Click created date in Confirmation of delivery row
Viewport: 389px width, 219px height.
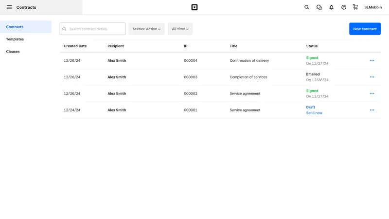pos(72,60)
